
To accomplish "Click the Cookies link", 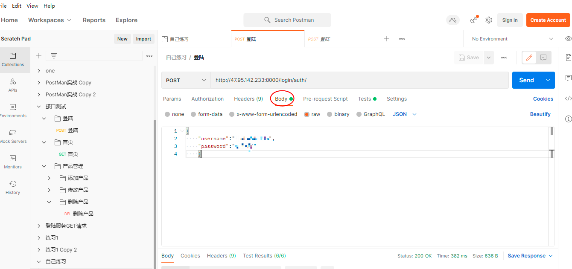I will click(543, 99).
